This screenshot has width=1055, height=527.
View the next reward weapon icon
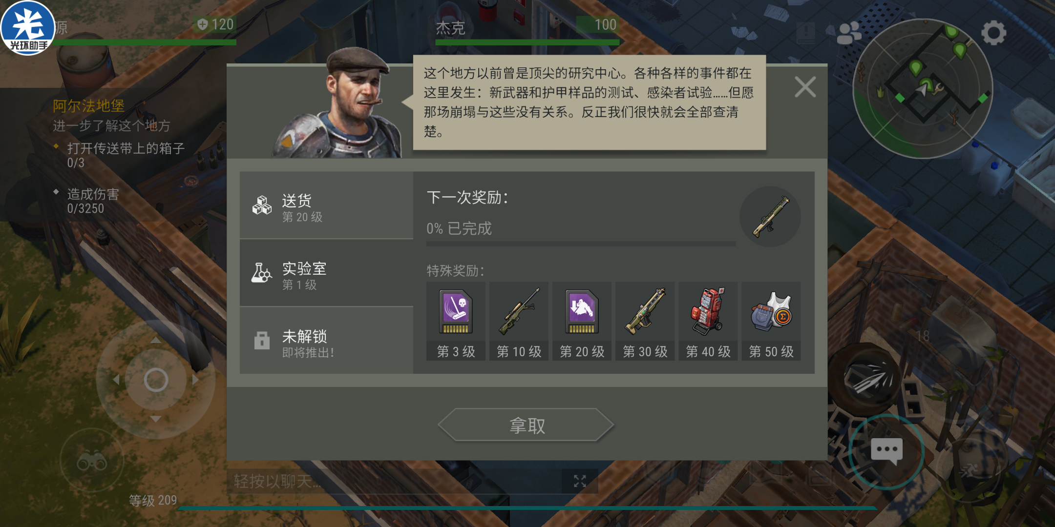pyautogui.click(x=770, y=216)
